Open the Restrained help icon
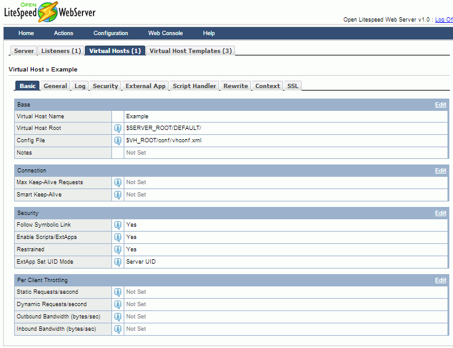 pos(118,249)
